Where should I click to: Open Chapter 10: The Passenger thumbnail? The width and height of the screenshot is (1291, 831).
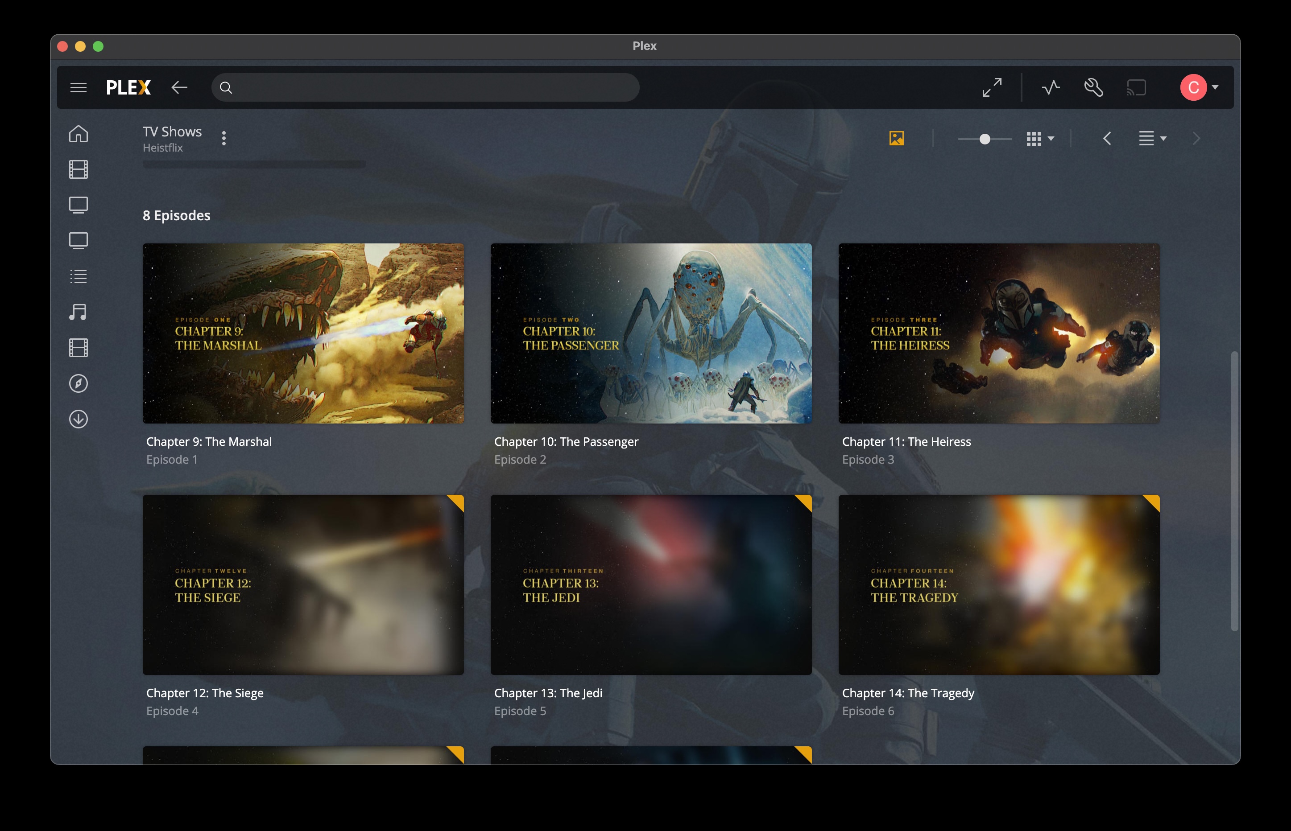(650, 333)
